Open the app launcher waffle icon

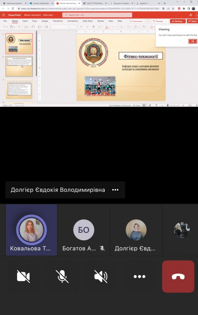(3, 15)
